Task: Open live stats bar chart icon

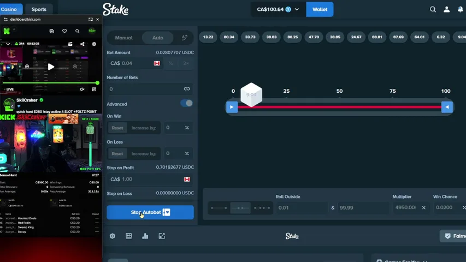Action: [145, 236]
